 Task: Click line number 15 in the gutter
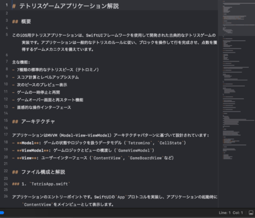point(6,121)
